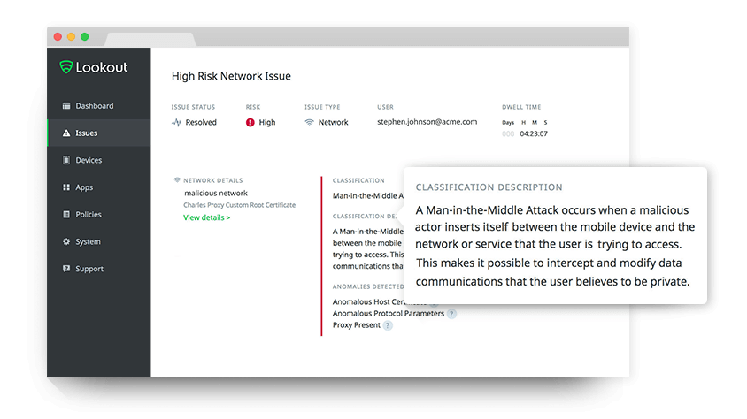Click the Lookout shield logo
This screenshot has width=747, height=419.
[x=65, y=67]
